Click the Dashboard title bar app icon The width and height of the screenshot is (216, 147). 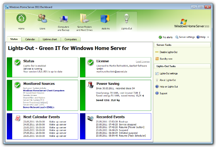point(7,7)
